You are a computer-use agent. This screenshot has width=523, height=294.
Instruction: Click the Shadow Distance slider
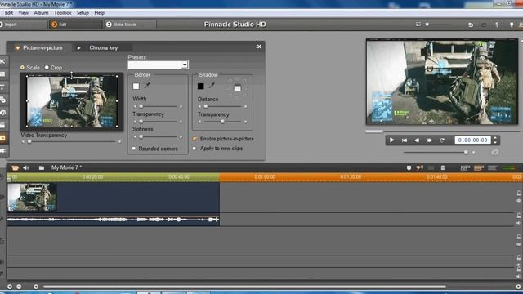222,106
